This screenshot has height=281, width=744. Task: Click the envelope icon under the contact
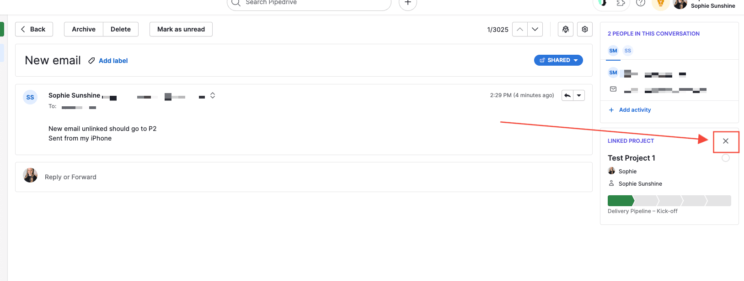pos(613,89)
